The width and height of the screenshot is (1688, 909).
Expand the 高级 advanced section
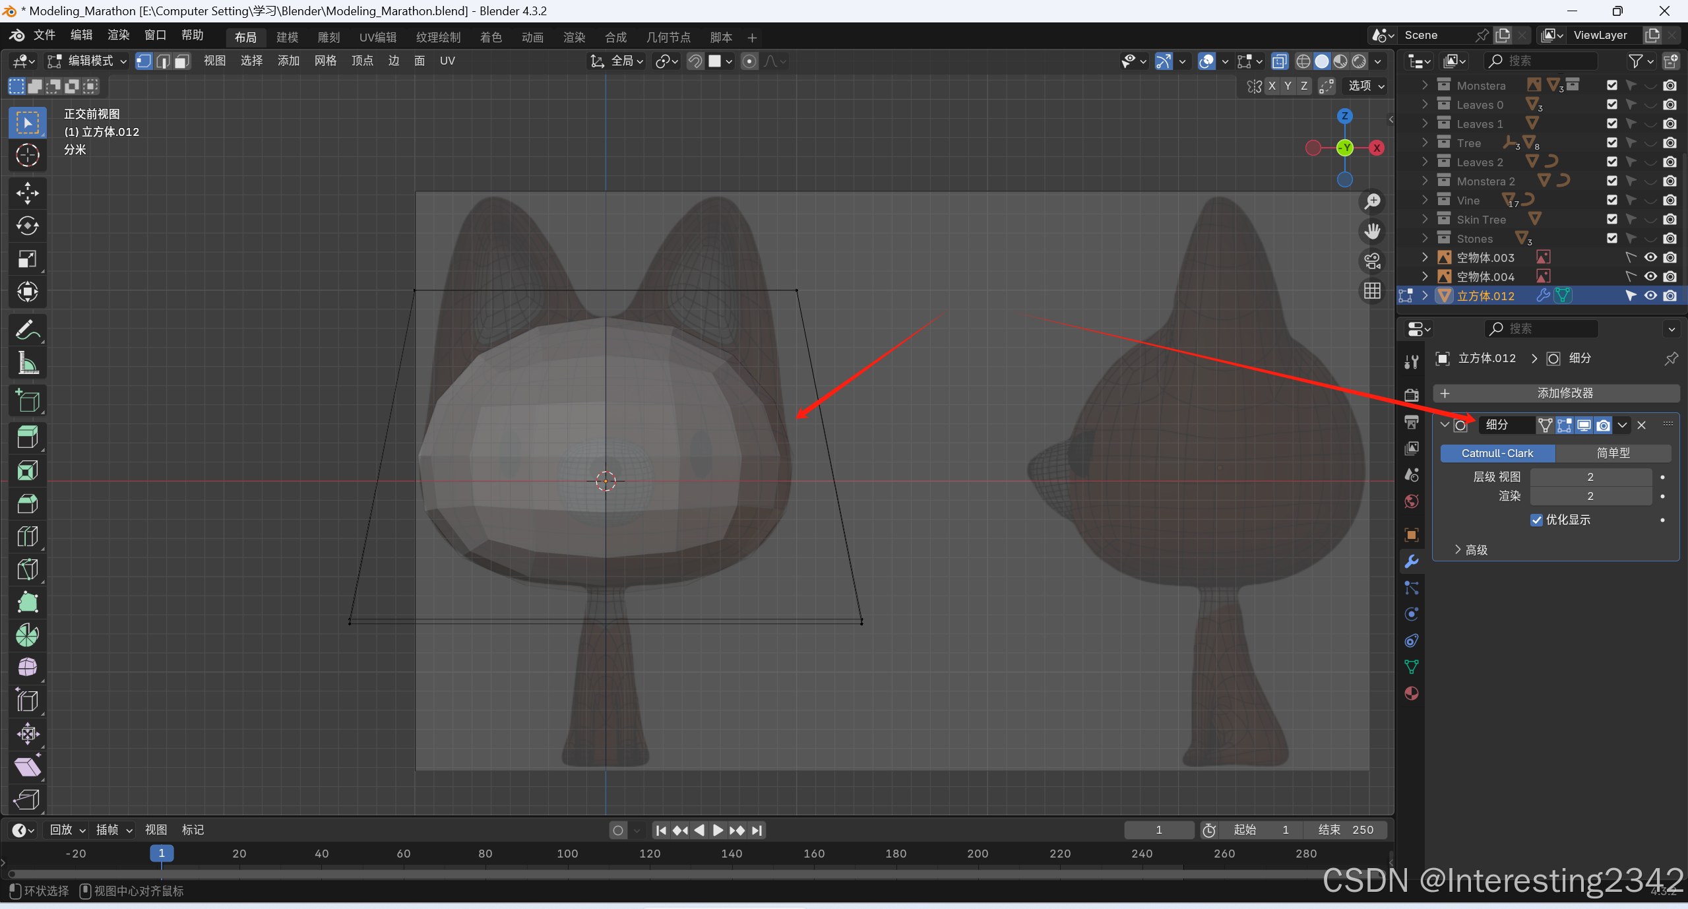coord(1471,549)
